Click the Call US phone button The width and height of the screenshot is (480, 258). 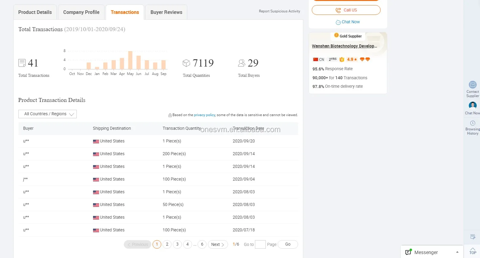(x=346, y=10)
